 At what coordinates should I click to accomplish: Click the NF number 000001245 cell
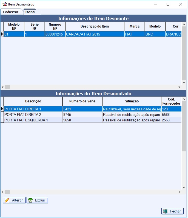55,34
